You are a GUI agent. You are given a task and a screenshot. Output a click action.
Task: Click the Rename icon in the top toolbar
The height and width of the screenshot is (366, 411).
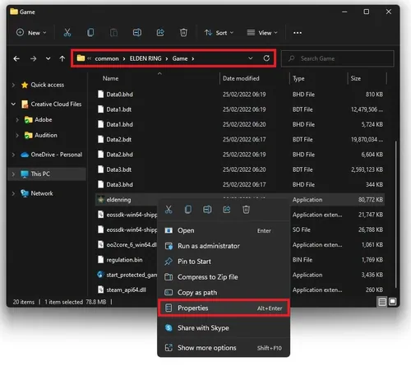pos(137,33)
